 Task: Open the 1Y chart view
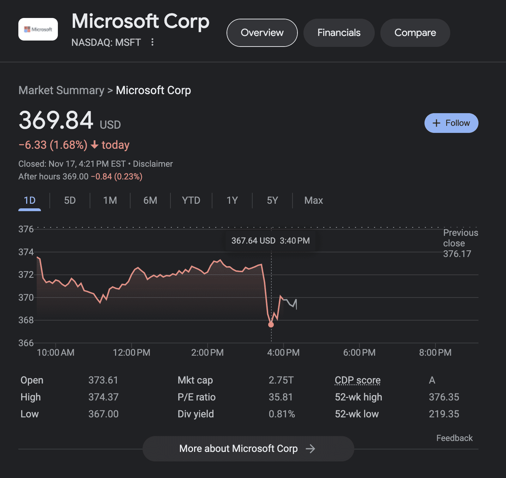pos(232,200)
